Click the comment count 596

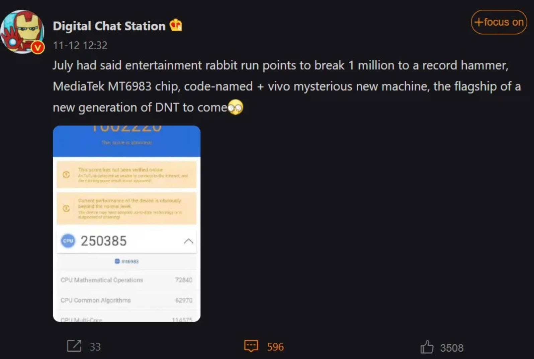coord(275,347)
